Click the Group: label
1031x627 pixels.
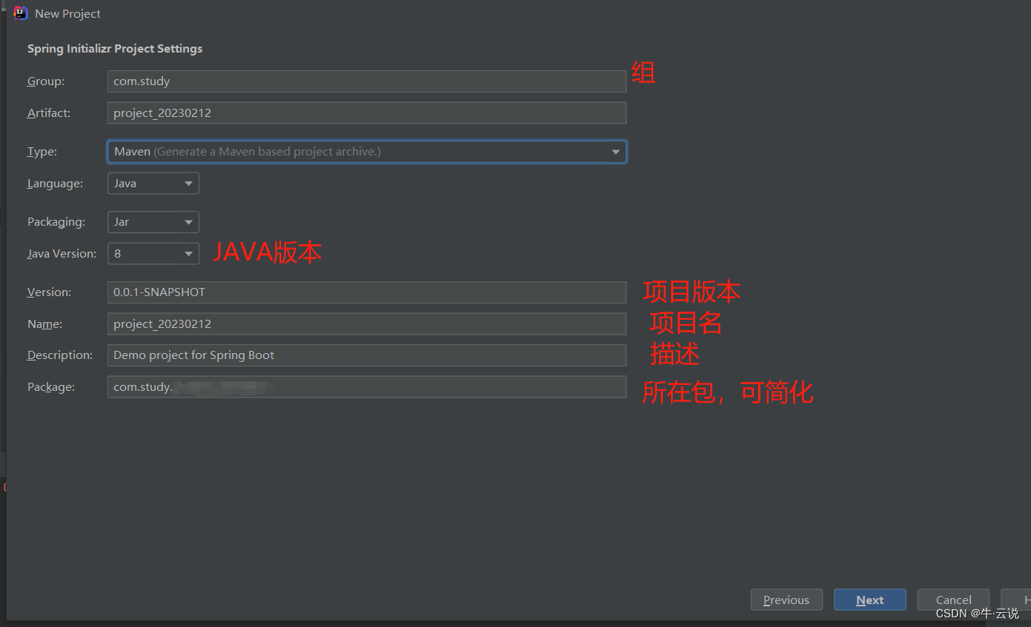point(46,81)
